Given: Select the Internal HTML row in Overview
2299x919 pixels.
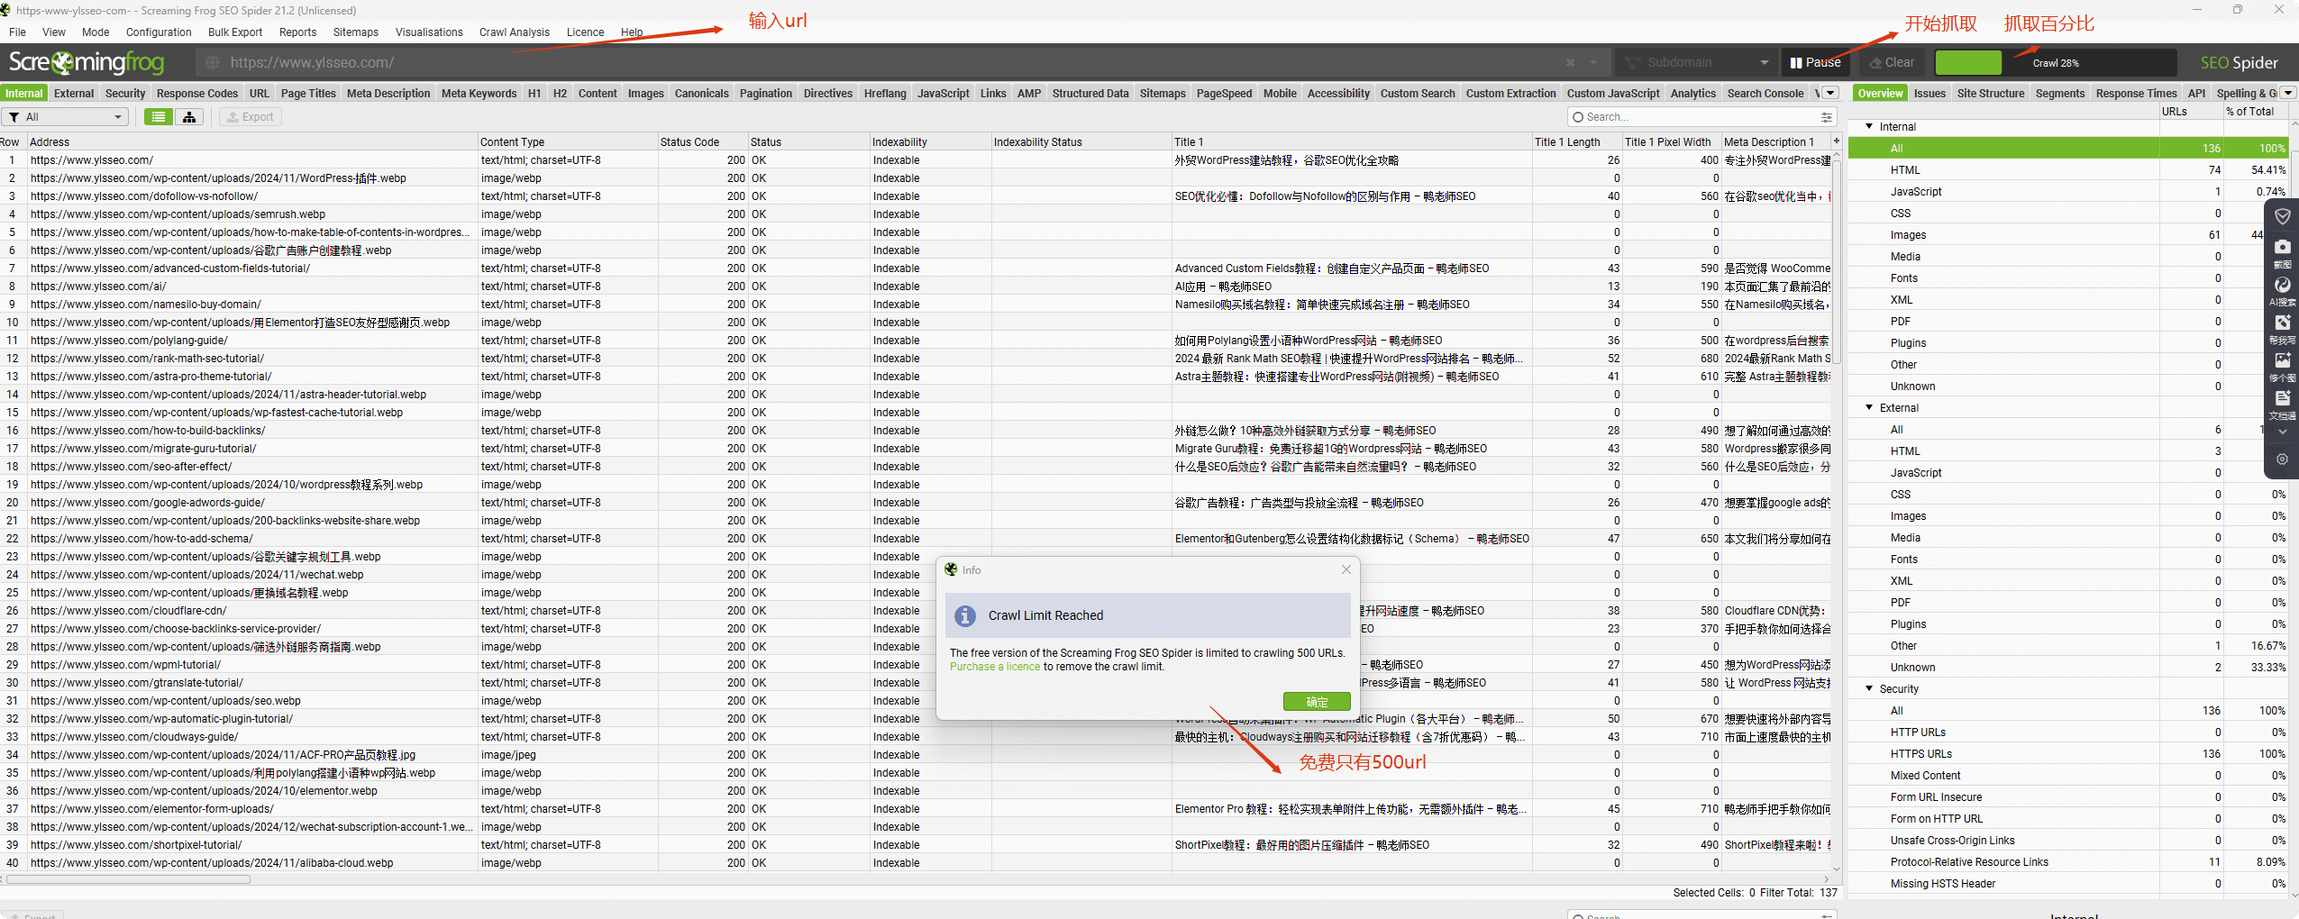Looking at the screenshot, I should tap(2070, 170).
